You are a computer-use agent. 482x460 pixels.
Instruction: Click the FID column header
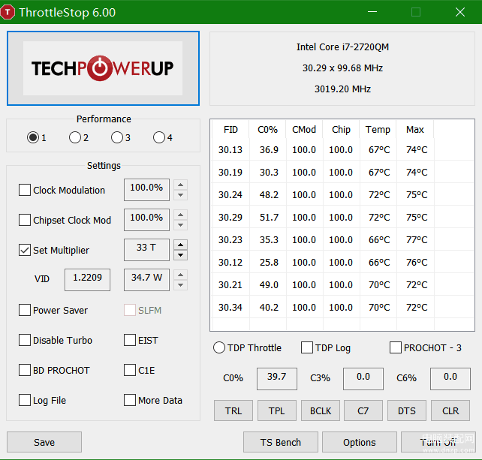coord(230,129)
